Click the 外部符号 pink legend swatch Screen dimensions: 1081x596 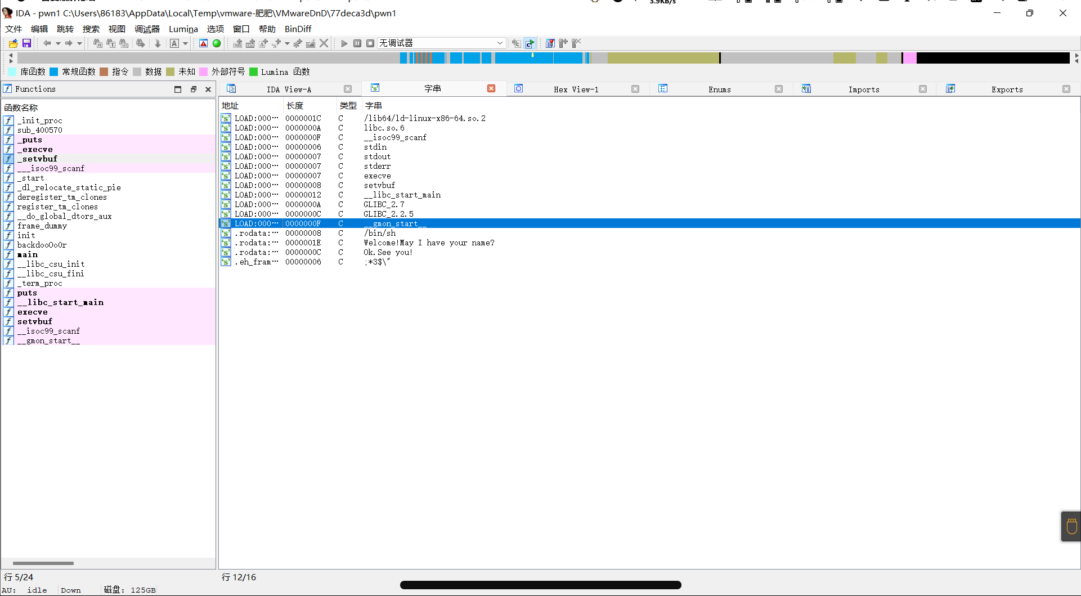click(204, 71)
